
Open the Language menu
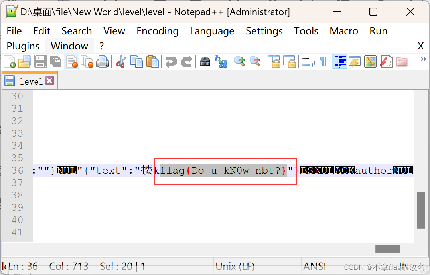click(212, 31)
